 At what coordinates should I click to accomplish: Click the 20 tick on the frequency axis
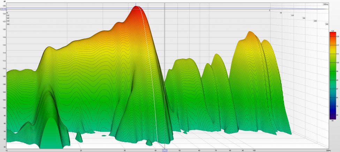(81, 150)
